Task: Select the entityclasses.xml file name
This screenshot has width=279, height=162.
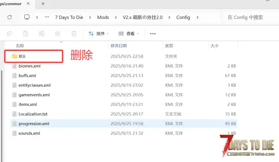Action: (x=34, y=85)
